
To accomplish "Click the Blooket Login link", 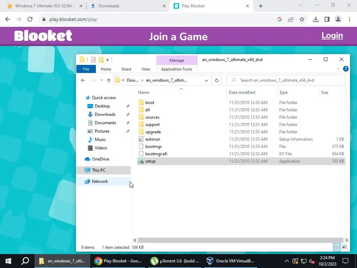I will (x=332, y=36).
